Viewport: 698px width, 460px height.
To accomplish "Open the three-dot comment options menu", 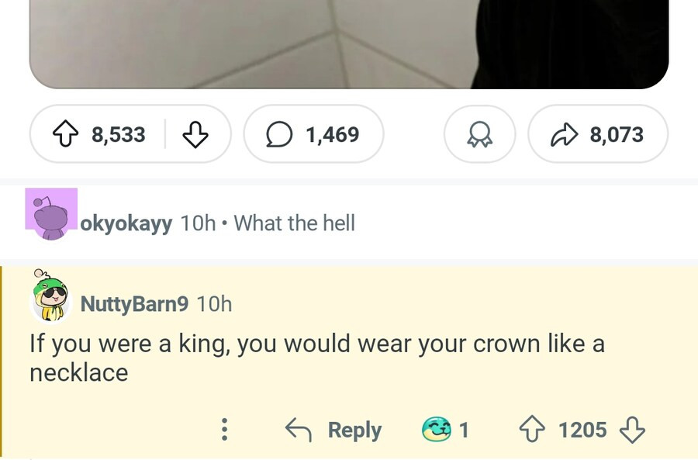I will 224,429.
